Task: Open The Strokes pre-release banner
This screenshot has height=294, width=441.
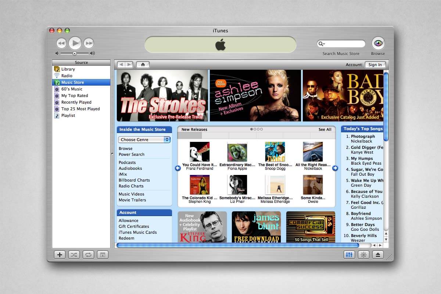Action: (x=162, y=96)
